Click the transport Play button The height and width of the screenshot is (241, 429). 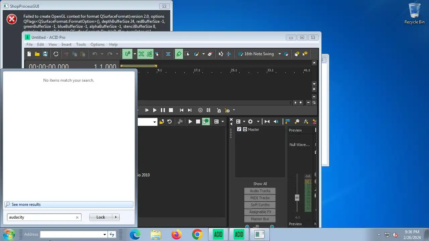(x=155, y=110)
